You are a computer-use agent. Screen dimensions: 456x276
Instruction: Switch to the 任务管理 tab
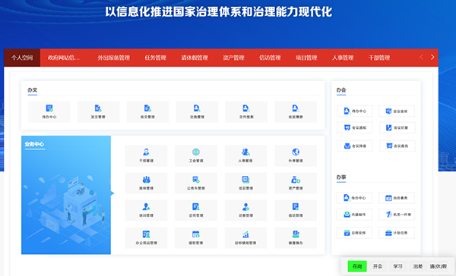coord(155,58)
